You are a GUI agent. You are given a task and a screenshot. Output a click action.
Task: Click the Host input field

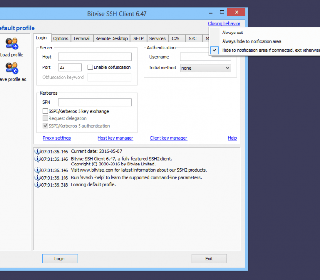(95, 57)
